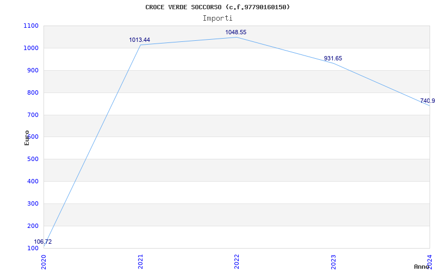Click the 700 y-axis tick label
This screenshot has width=435, height=272.
[33, 115]
